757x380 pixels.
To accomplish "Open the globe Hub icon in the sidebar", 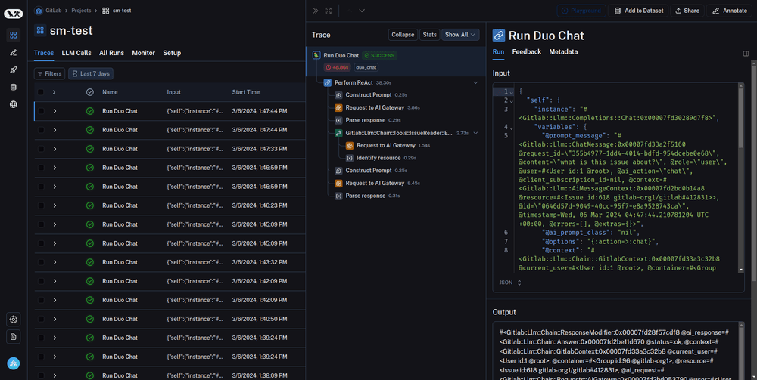I will (14, 104).
